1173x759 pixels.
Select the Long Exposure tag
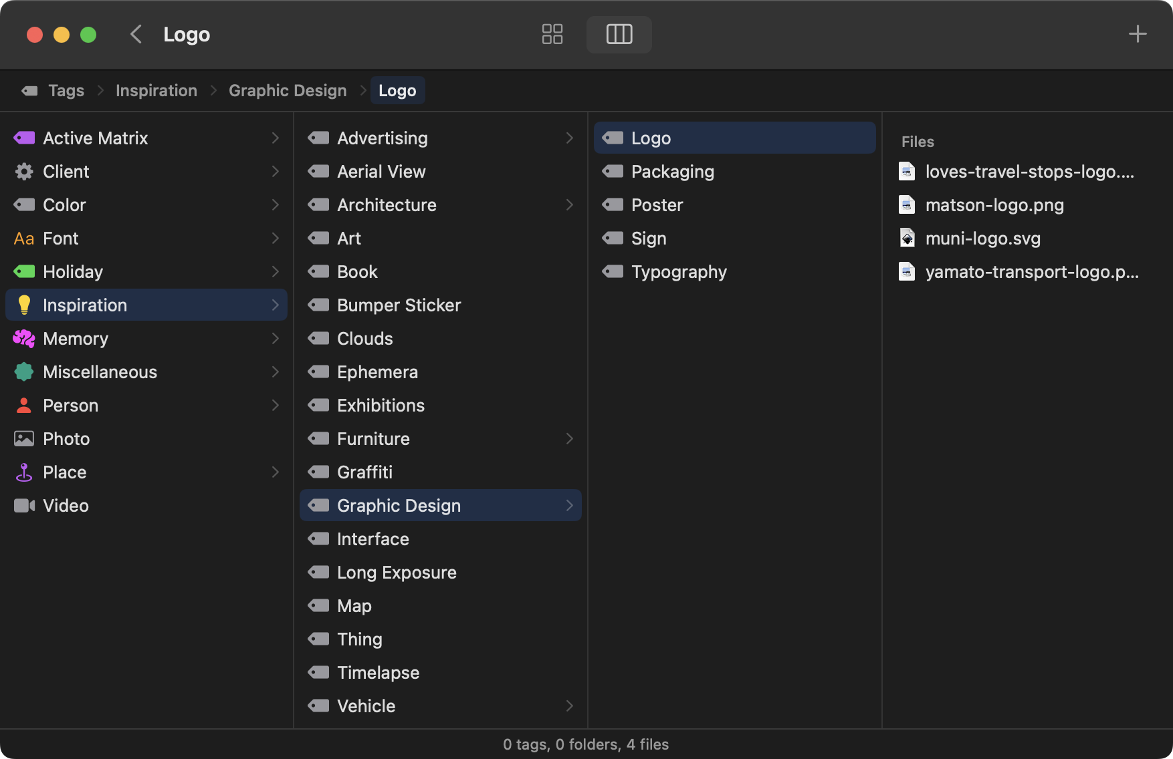click(441, 572)
